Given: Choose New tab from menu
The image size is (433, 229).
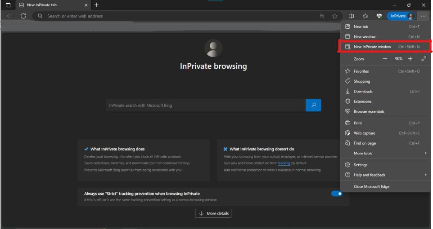Looking at the screenshot, I should coord(385,27).
